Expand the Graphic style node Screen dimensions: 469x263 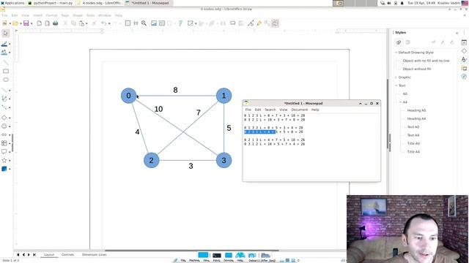[x=396, y=77]
